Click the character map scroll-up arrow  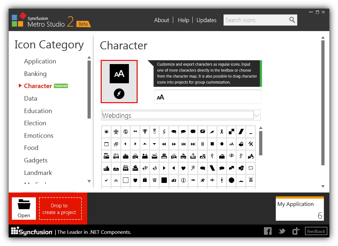tap(261, 128)
